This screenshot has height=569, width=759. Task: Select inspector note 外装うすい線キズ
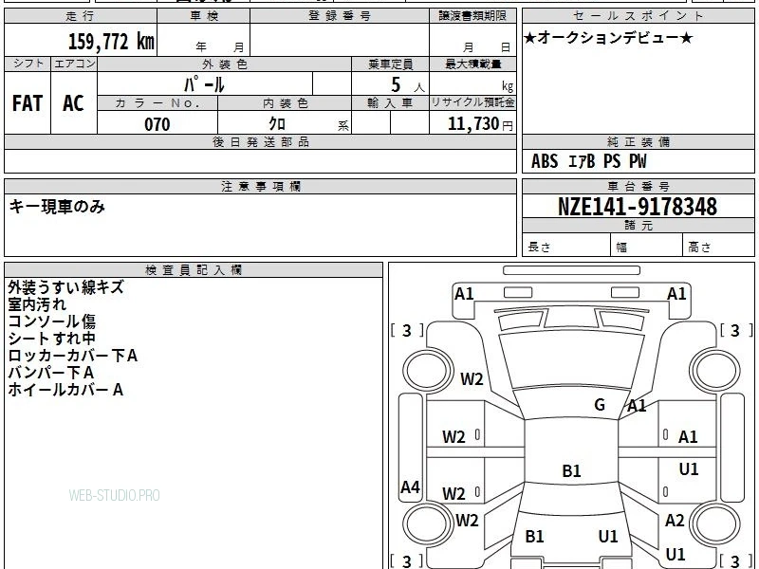(66, 287)
